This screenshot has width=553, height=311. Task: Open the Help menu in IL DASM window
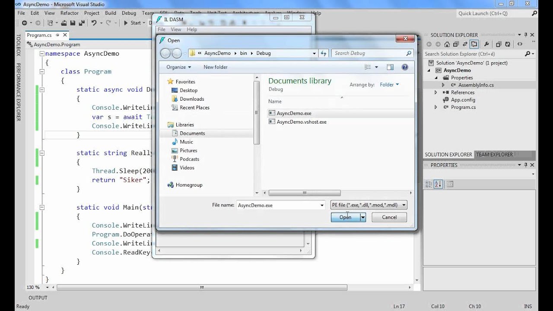tap(192, 29)
